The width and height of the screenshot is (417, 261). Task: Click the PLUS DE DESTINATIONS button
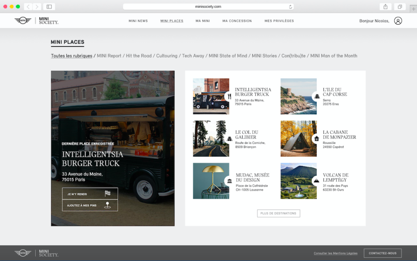(279, 213)
